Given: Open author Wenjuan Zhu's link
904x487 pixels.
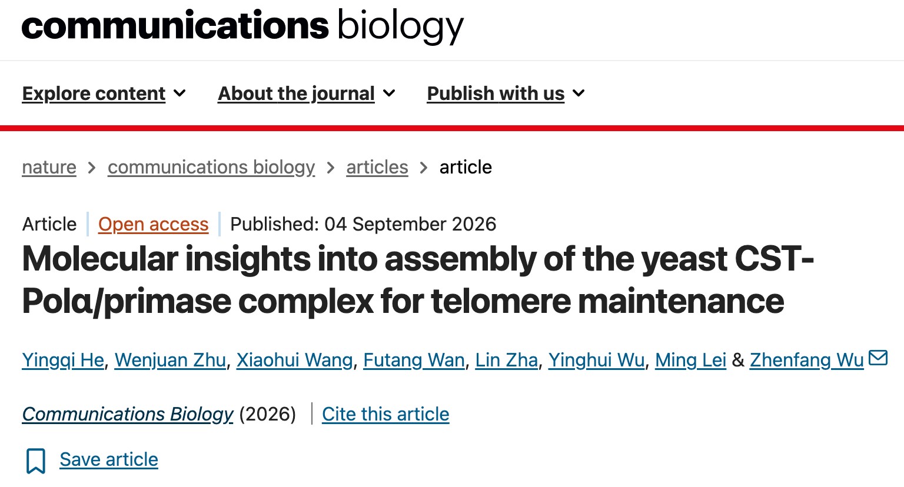Looking at the screenshot, I should pyautogui.click(x=170, y=360).
